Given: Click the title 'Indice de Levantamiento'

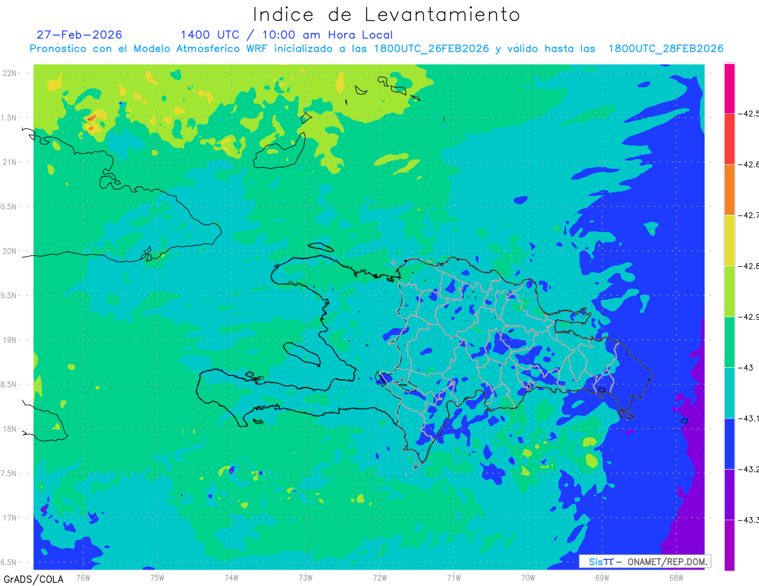Looking at the screenshot, I should pos(386,14).
